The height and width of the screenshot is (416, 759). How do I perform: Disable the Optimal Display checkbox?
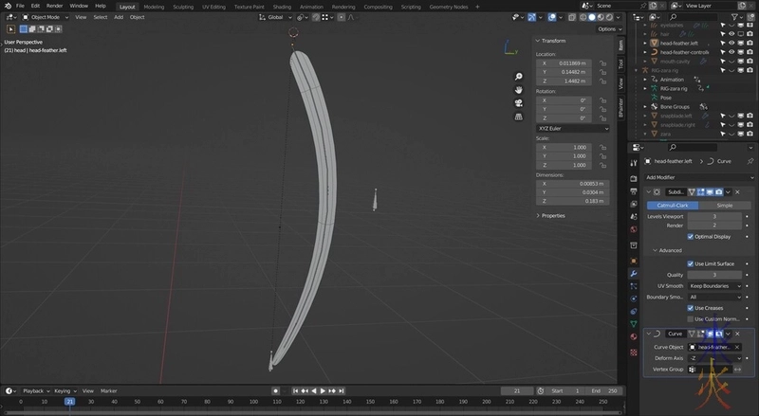coord(691,236)
